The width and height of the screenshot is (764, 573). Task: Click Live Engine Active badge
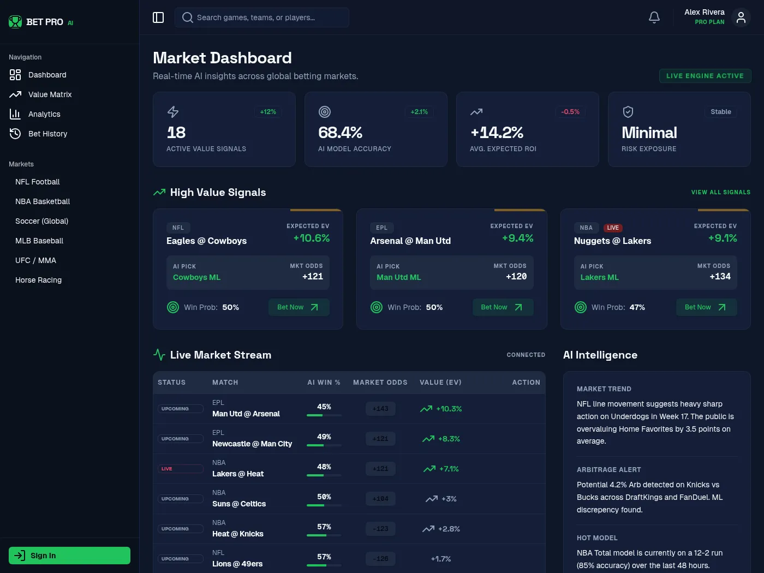click(705, 76)
